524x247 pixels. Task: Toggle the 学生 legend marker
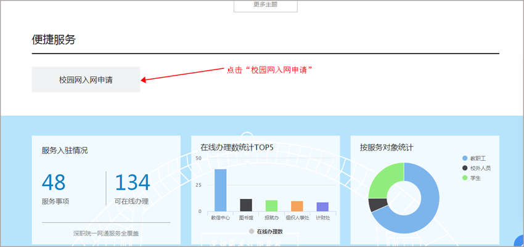point(465,178)
